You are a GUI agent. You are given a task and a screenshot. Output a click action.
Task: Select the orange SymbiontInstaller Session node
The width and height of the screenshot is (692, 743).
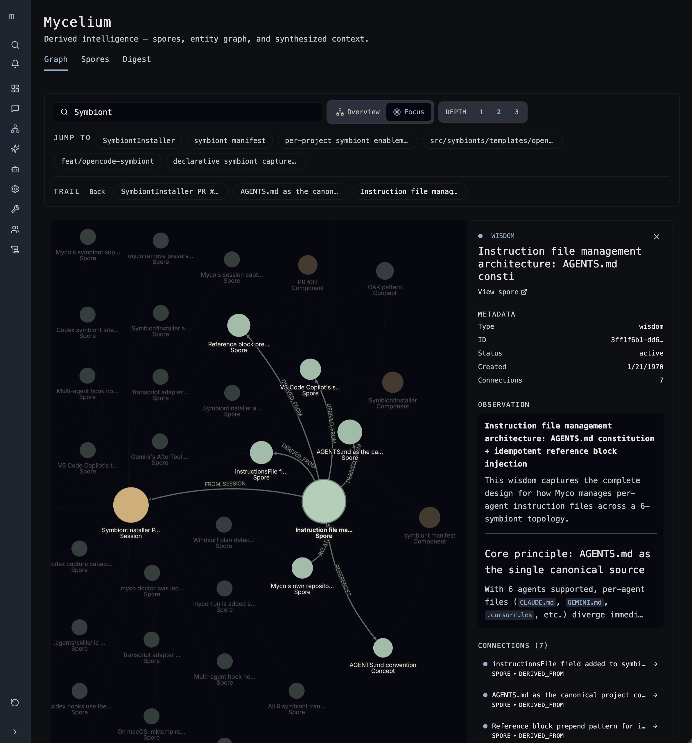coord(131,505)
